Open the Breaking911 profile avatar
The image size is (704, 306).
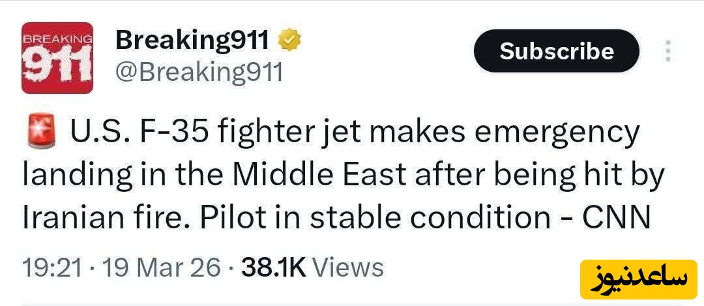click(57, 58)
